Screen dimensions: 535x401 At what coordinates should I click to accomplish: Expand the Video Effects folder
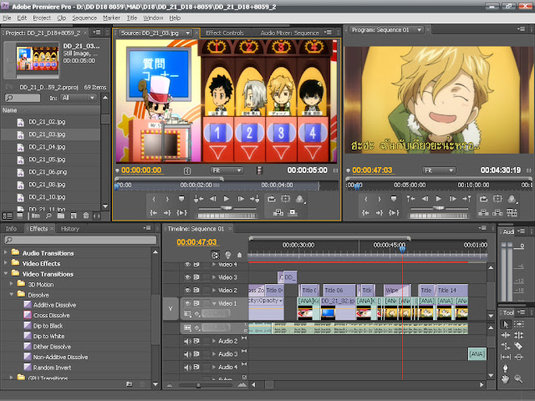6,263
